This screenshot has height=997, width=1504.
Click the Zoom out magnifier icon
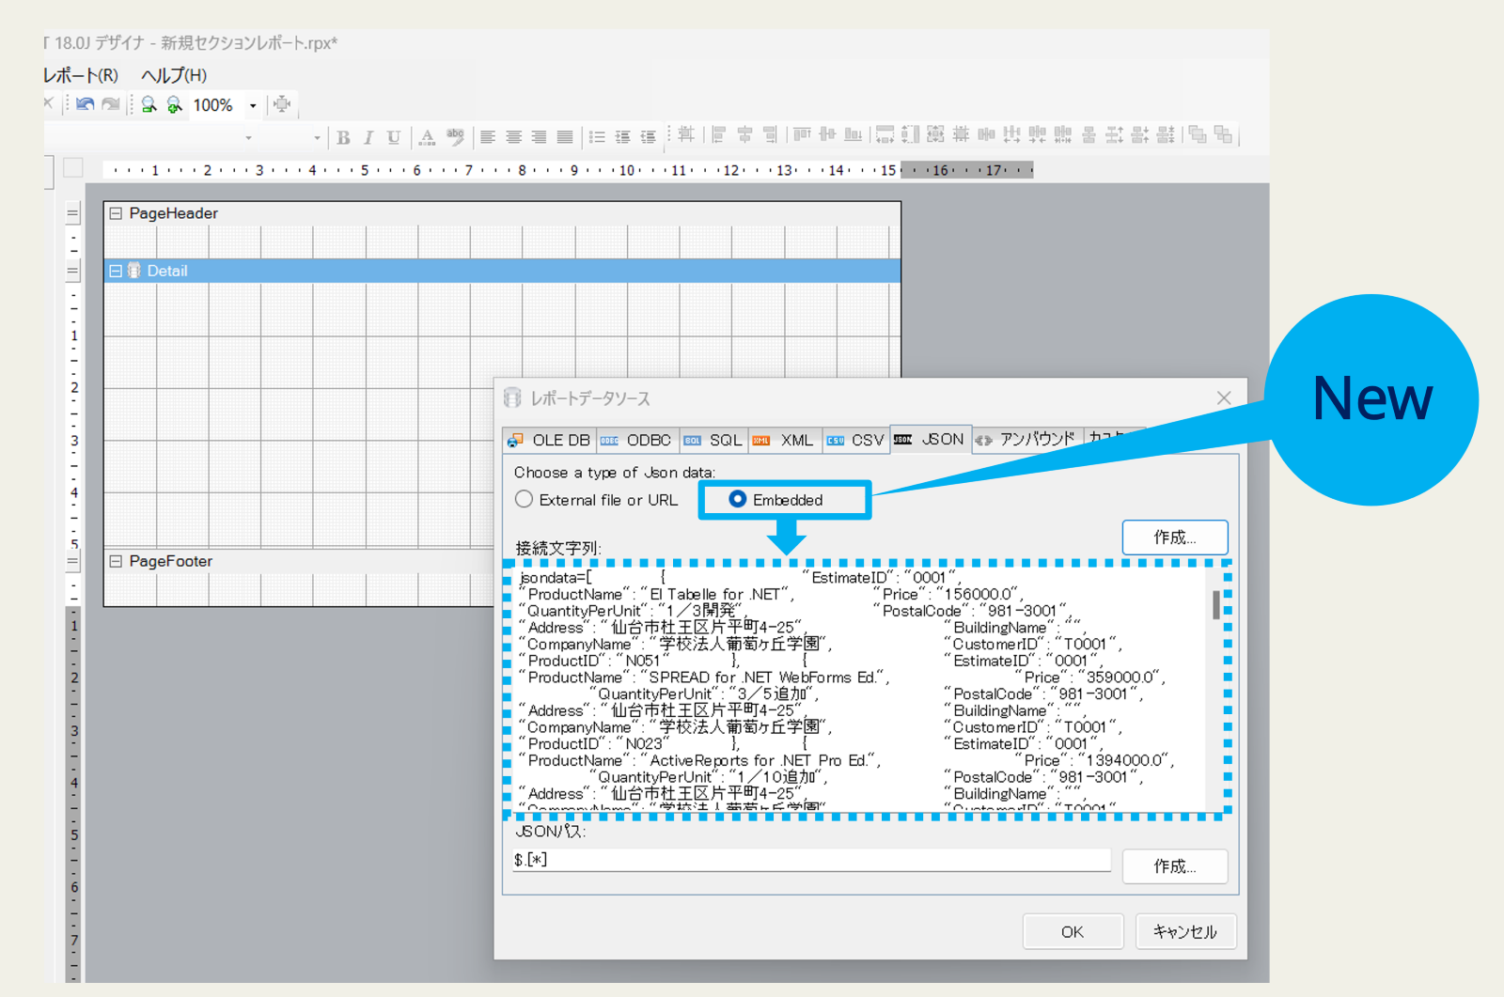[x=149, y=104]
